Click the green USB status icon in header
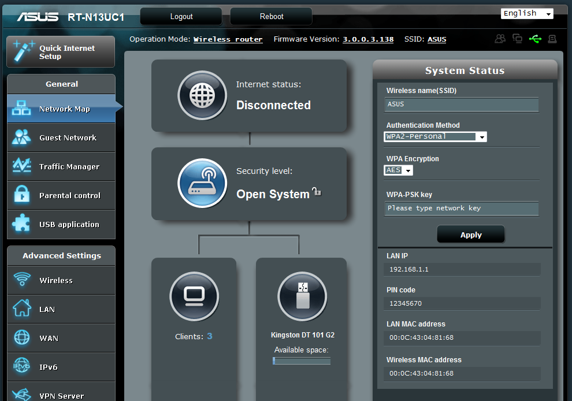The image size is (572, 401). 535,39
